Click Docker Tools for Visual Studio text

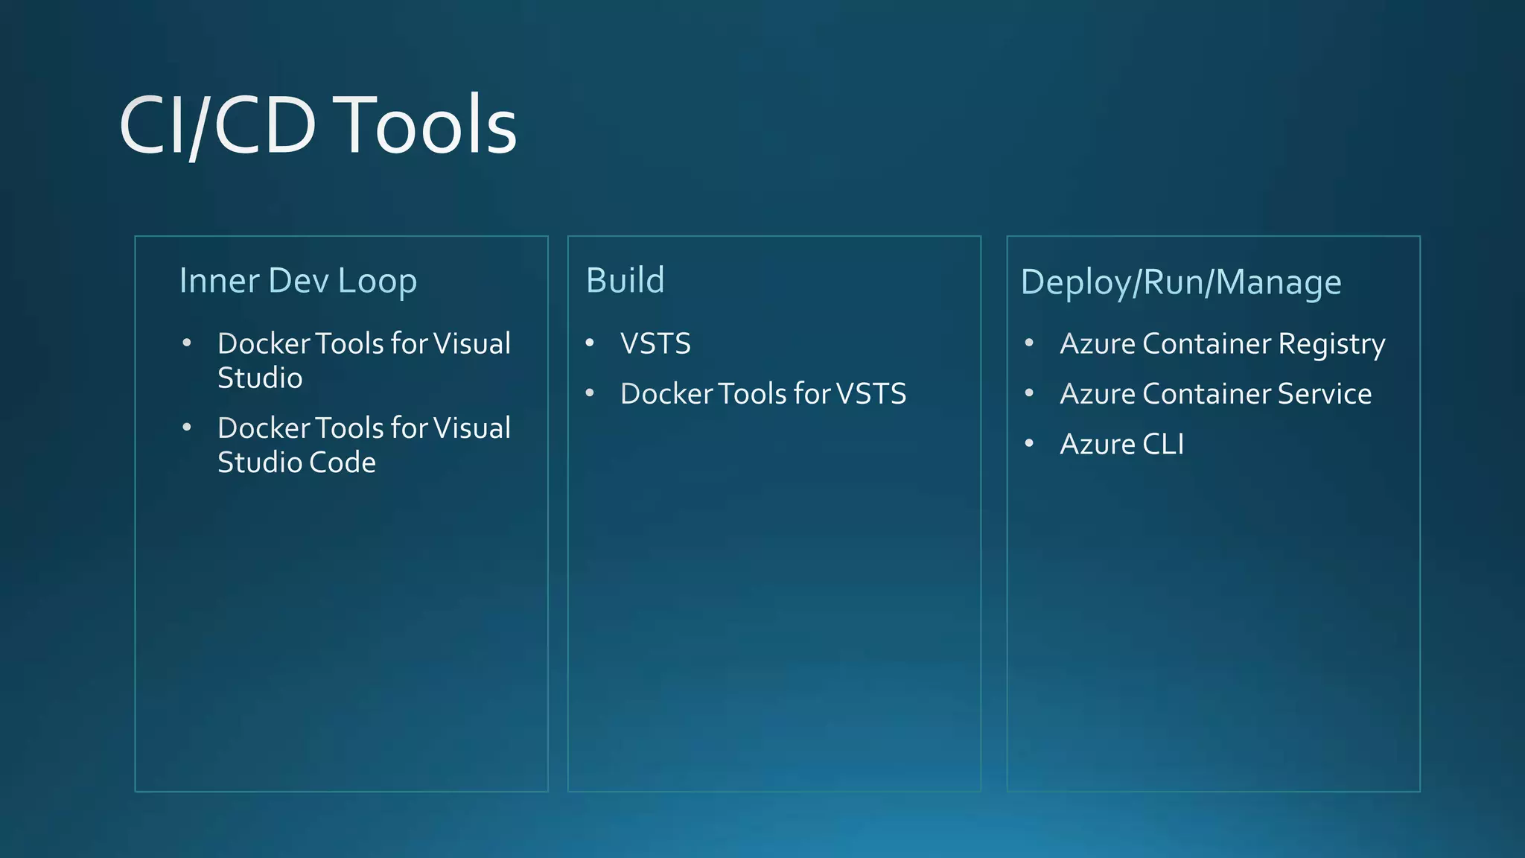pyautogui.click(x=363, y=344)
